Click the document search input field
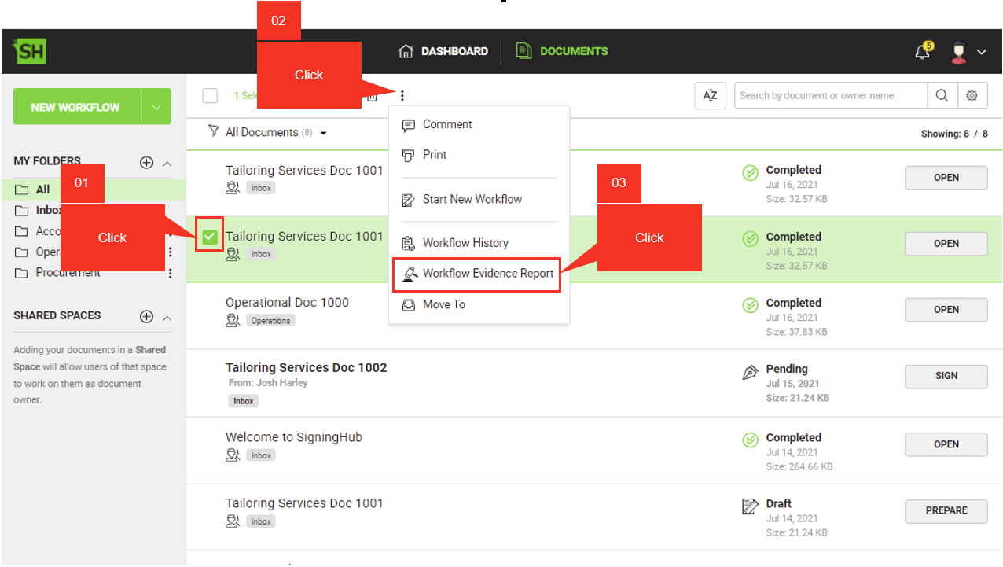 830,96
